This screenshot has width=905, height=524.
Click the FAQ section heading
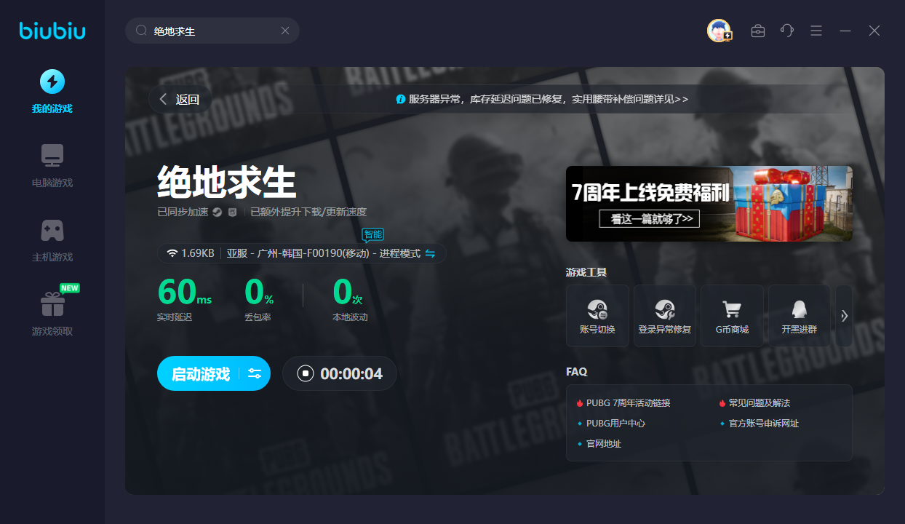click(577, 371)
